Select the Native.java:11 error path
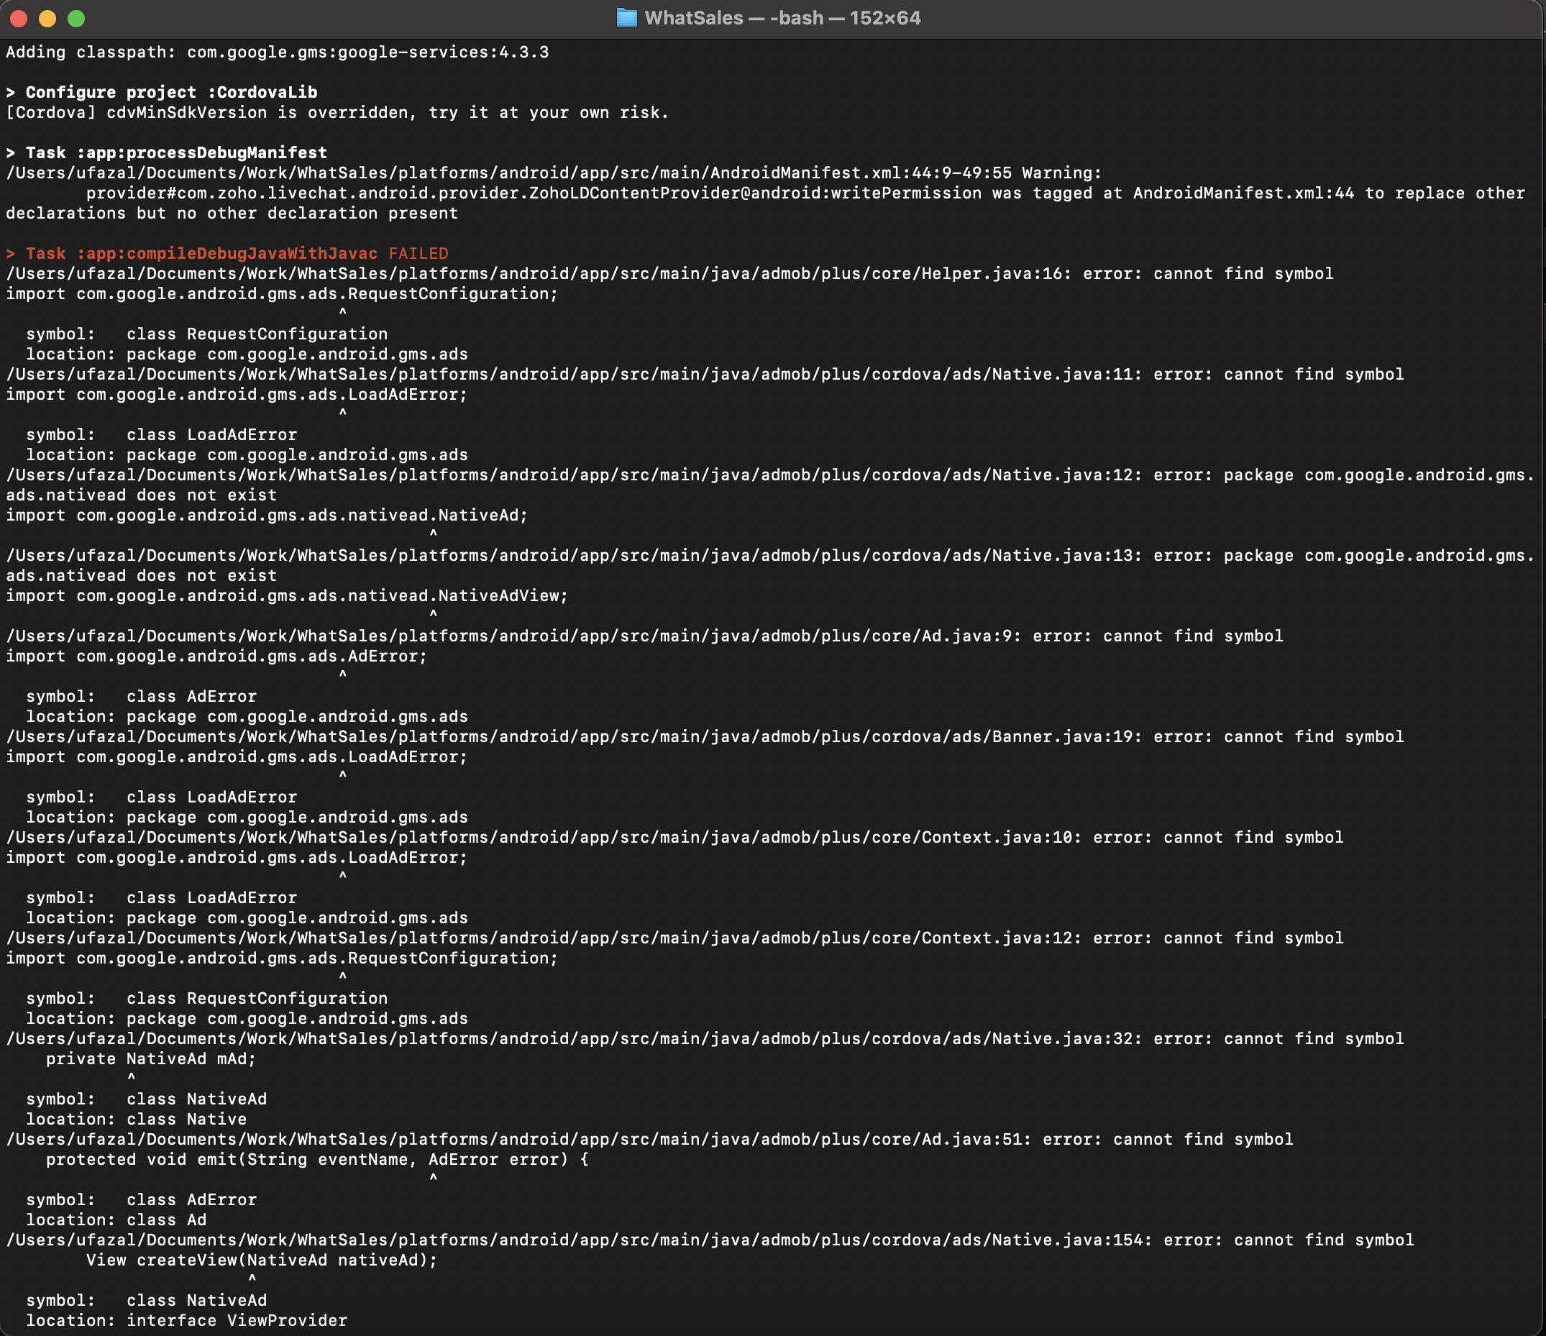Viewport: 1546px width, 1336px height. 701,374
